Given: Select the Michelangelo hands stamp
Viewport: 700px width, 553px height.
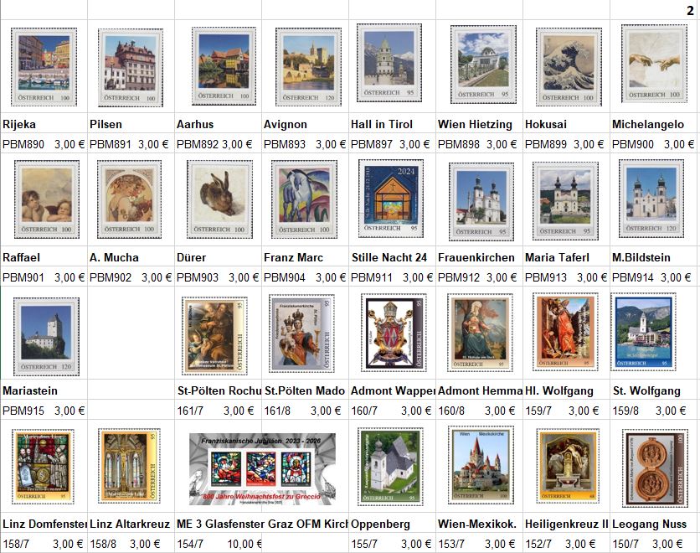Looking at the screenshot, I should point(655,64).
